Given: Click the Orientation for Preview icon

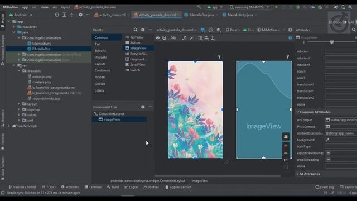Looking at the screenshot, I should (211, 30).
